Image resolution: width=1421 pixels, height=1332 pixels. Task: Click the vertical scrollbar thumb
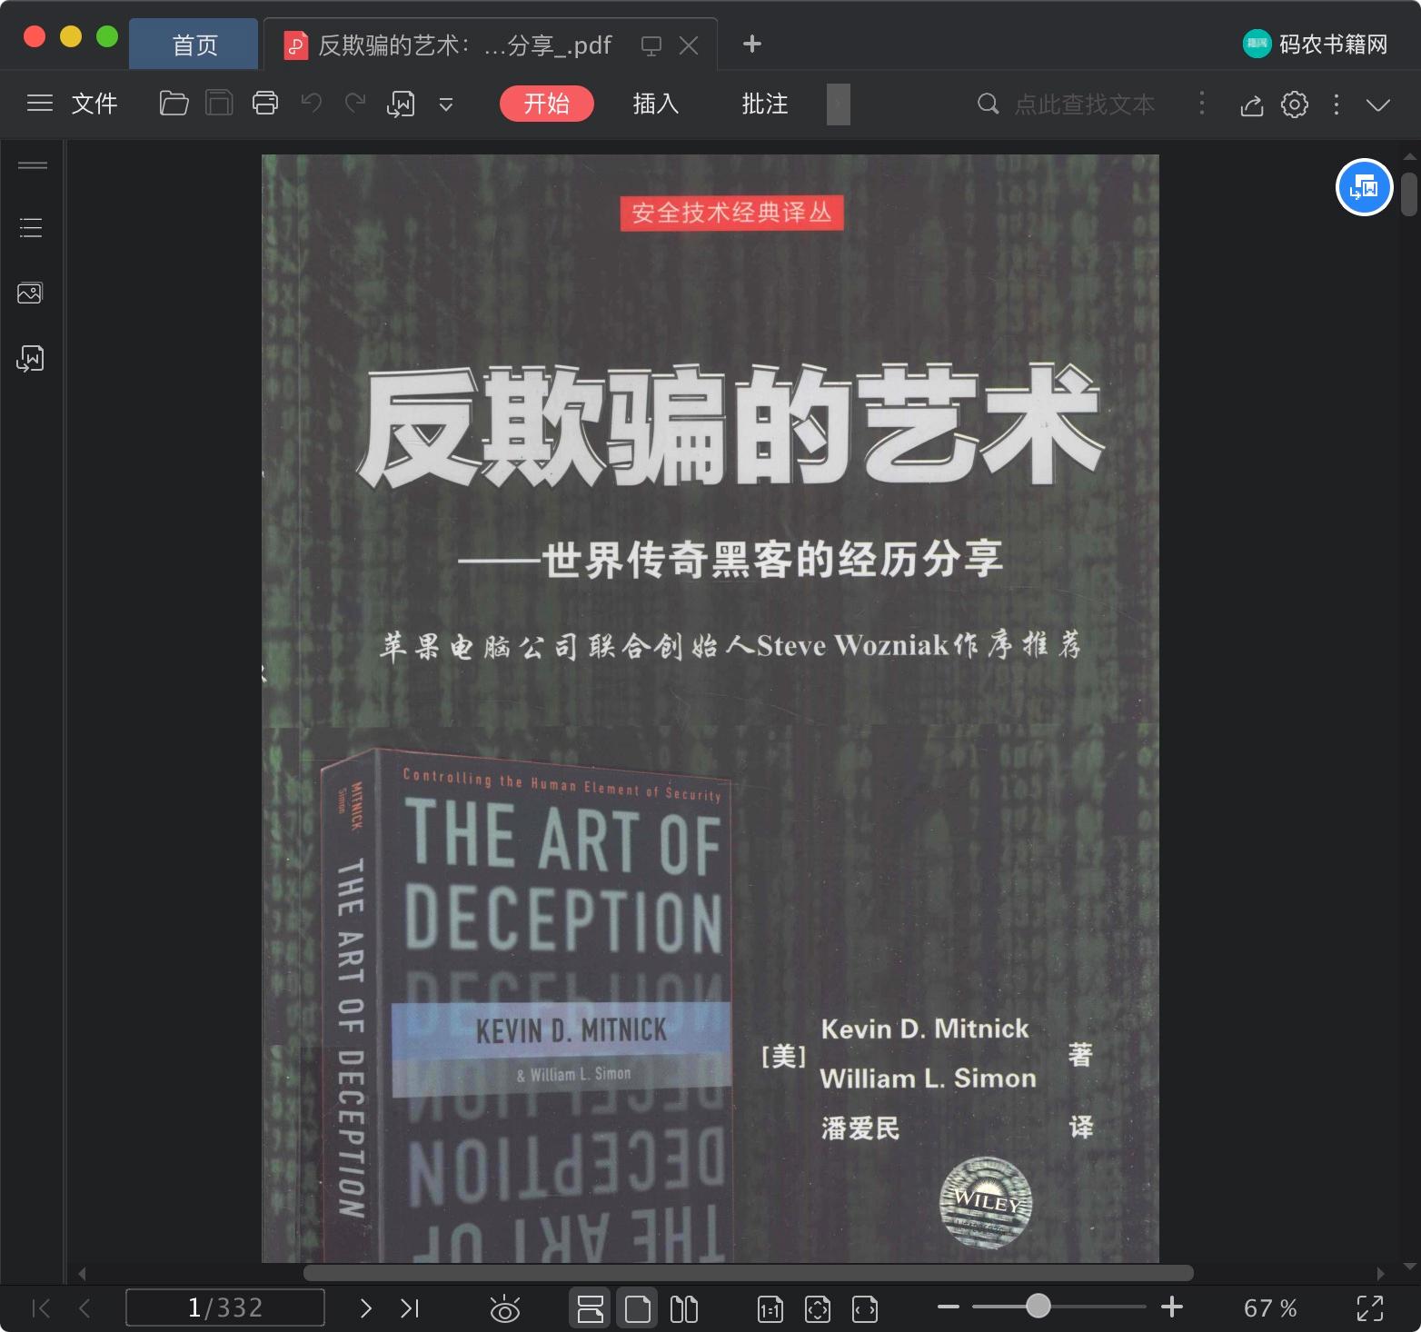tap(1409, 194)
